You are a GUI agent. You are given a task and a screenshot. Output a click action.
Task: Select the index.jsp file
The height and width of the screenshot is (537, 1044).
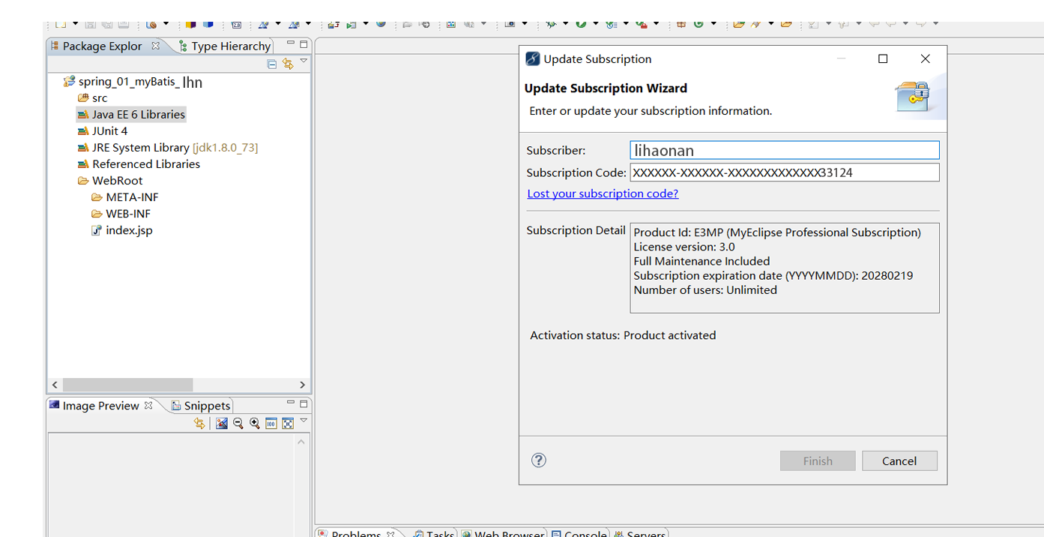122,230
